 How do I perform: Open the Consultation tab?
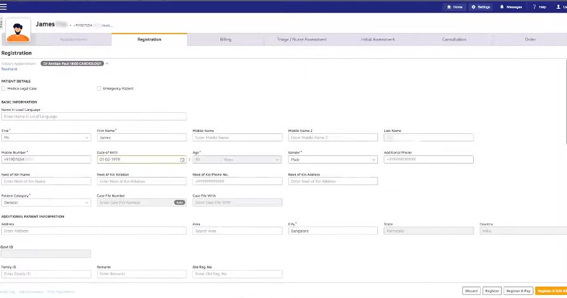click(x=454, y=39)
